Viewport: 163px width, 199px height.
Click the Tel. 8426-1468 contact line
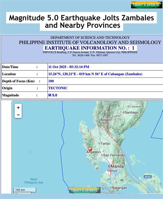click(90, 55)
